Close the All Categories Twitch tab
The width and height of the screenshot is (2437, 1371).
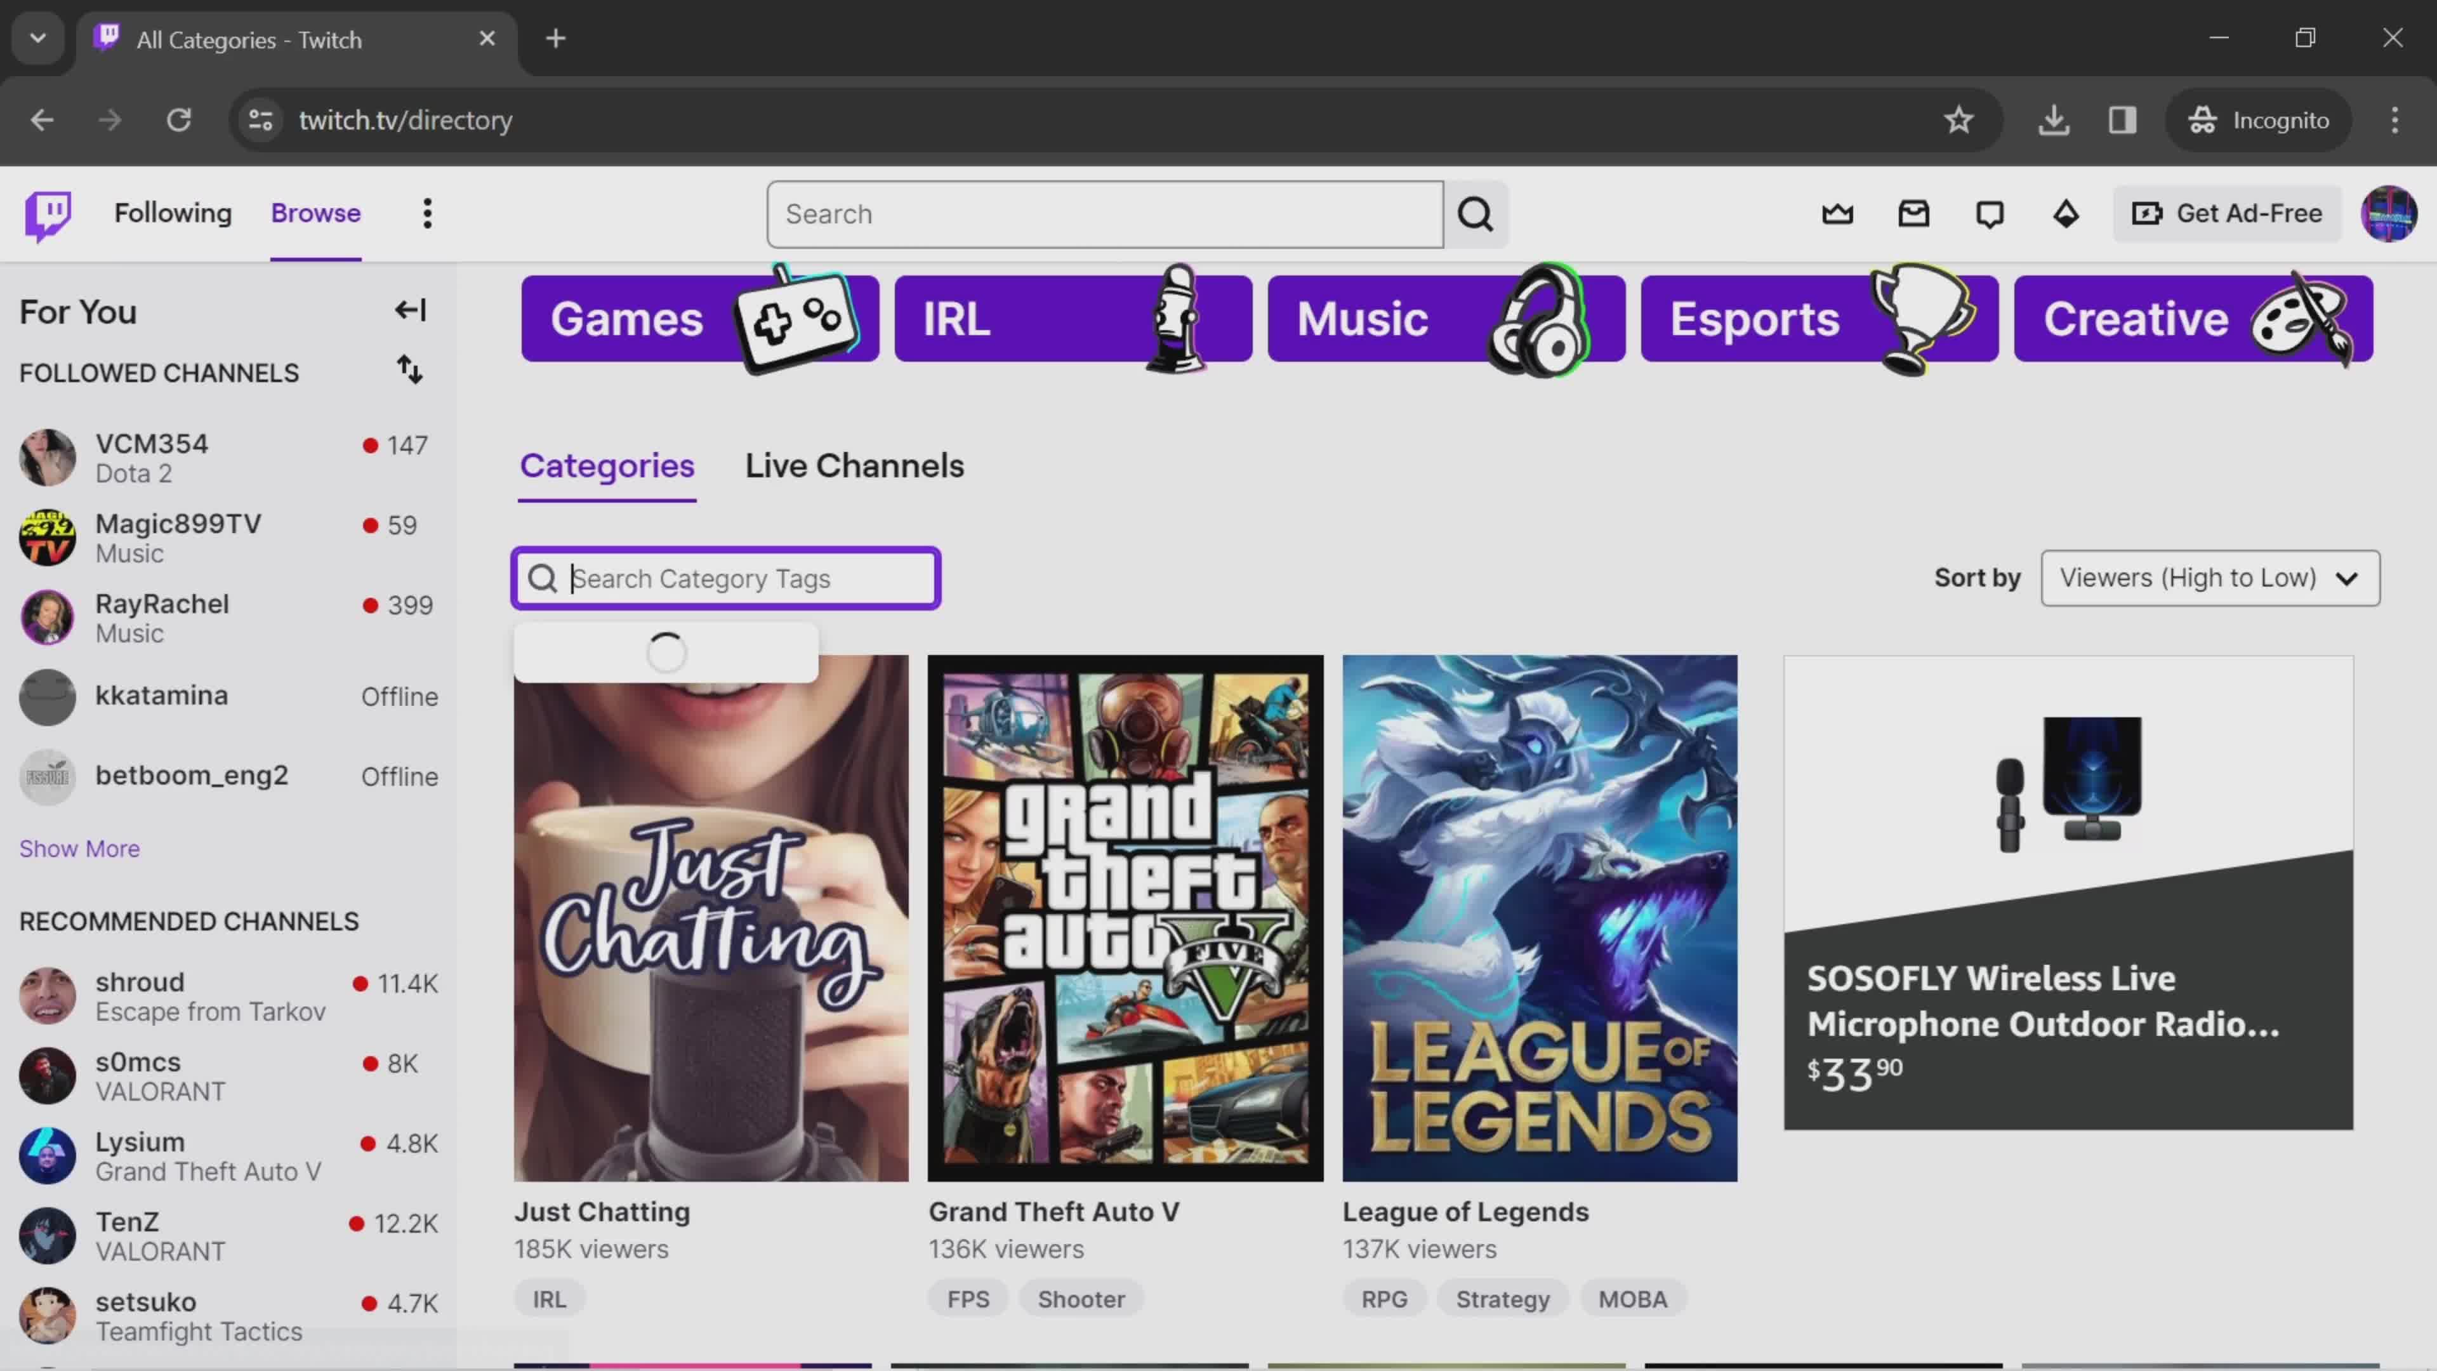pos(487,39)
